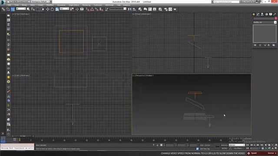Click the Go to End playback button
This screenshot has height=156, width=278.
point(261,145)
